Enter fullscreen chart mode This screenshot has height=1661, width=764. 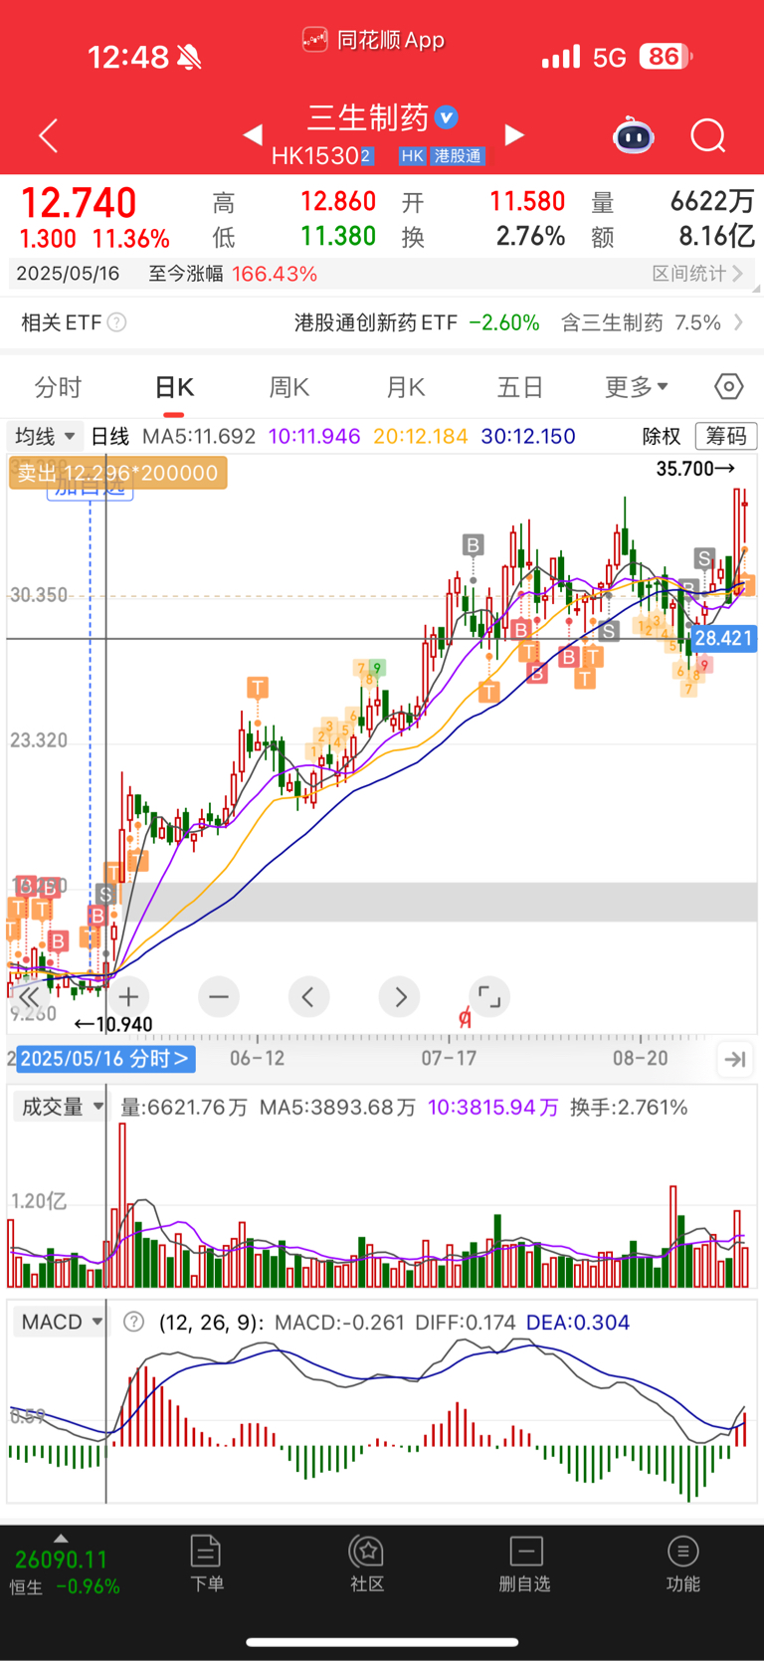(x=488, y=996)
